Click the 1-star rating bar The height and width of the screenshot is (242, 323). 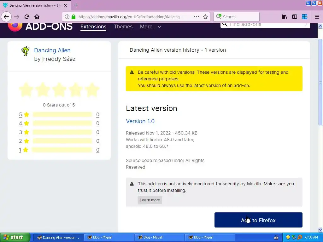point(62,150)
